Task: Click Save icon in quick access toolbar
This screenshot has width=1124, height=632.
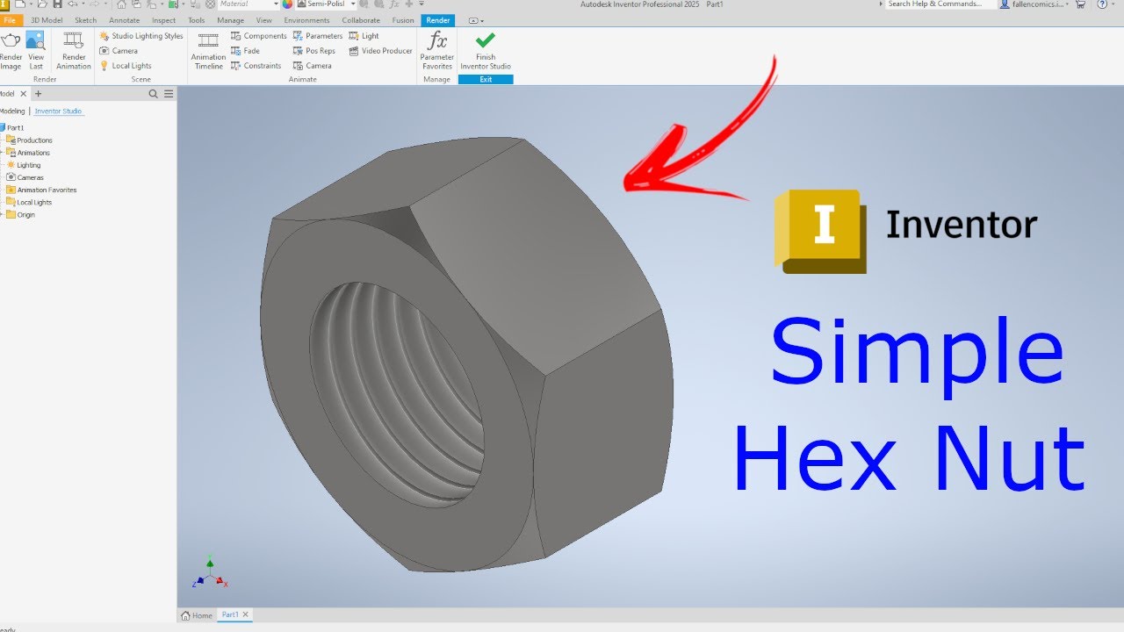Action: (57, 4)
